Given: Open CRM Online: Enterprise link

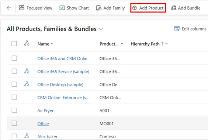Looking at the screenshot, I should tap(63, 98).
